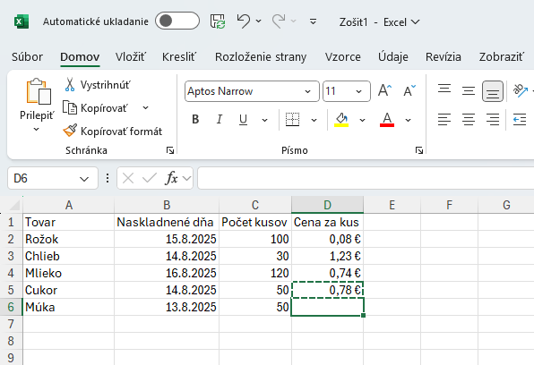Click the redo arrow icon
The image size is (534, 365).
point(279,21)
